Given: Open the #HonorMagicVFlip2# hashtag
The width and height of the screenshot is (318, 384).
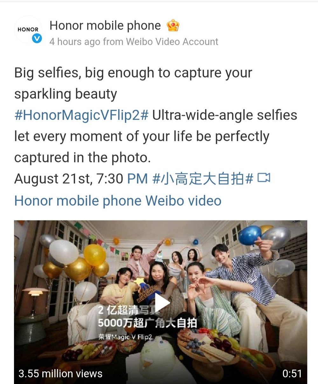Looking at the screenshot, I should 81,115.
